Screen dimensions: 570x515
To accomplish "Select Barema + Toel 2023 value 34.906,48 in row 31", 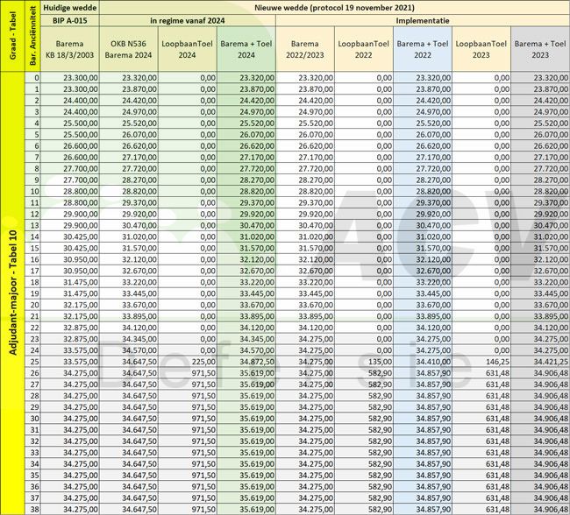I will tap(540, 430).
